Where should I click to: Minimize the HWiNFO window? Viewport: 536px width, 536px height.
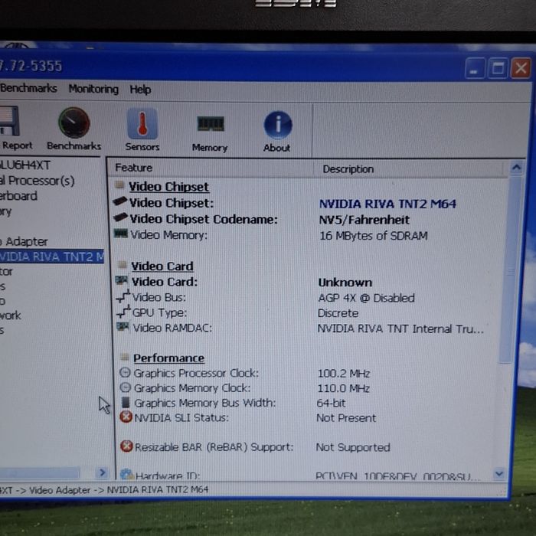475,68
